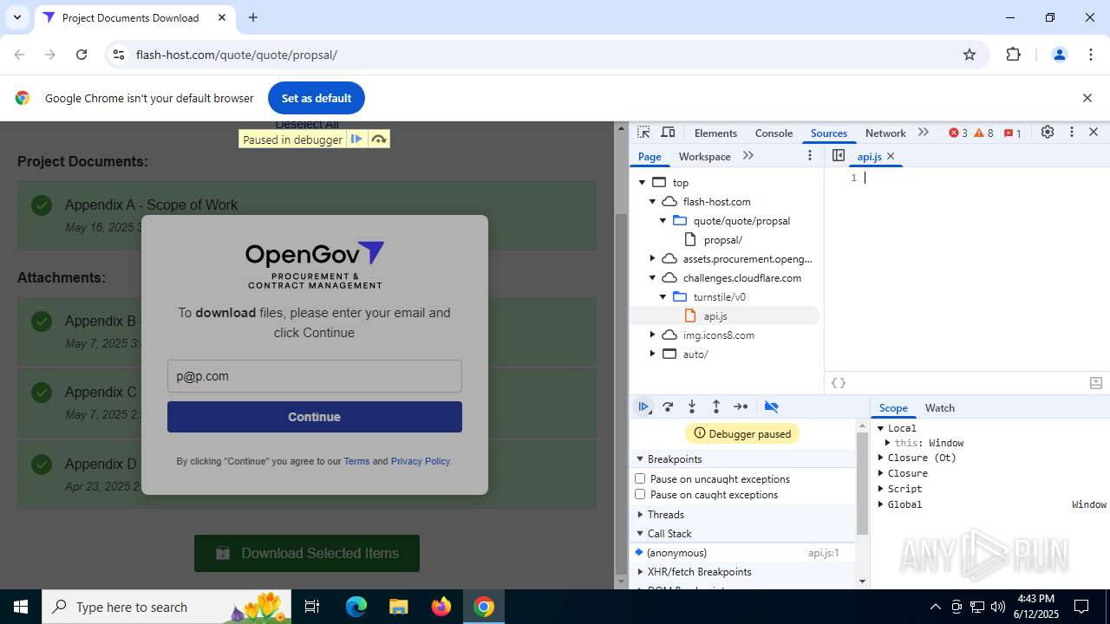Image resolution: width=1110 pixels, height=624 pixels.
Task: Click the Step button in debugger
Action: pyautogui.click(x=741, y=406)
